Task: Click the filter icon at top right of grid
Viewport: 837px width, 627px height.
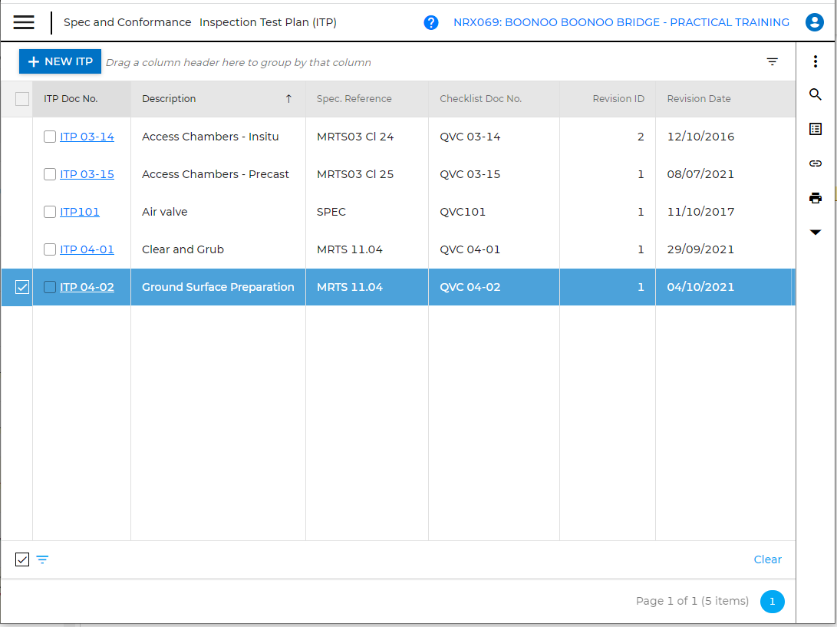Action: (x=773, y=62)
